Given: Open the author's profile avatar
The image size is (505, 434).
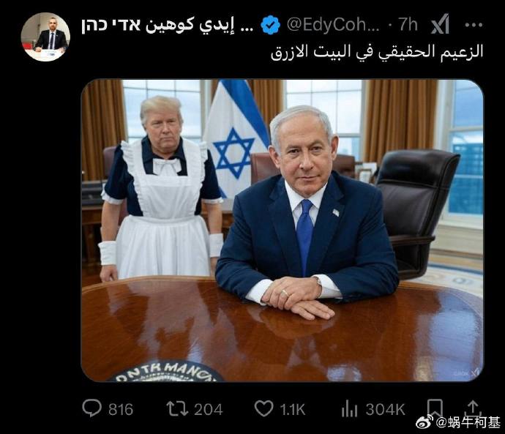Looking at the screenshot, I should (45, 37).
